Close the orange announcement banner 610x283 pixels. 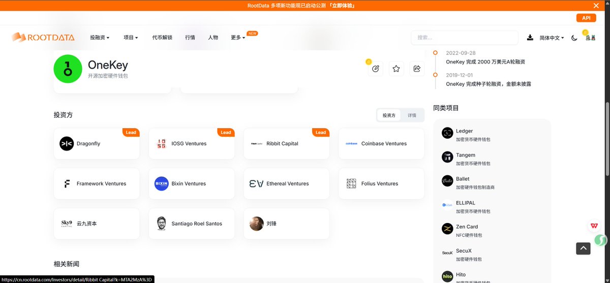[x=596, y=6]
